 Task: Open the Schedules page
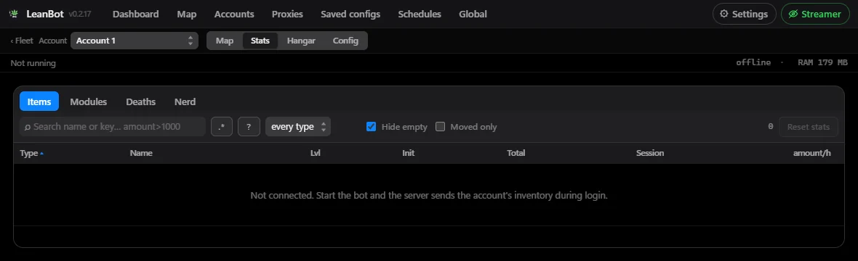coord(420,14)
